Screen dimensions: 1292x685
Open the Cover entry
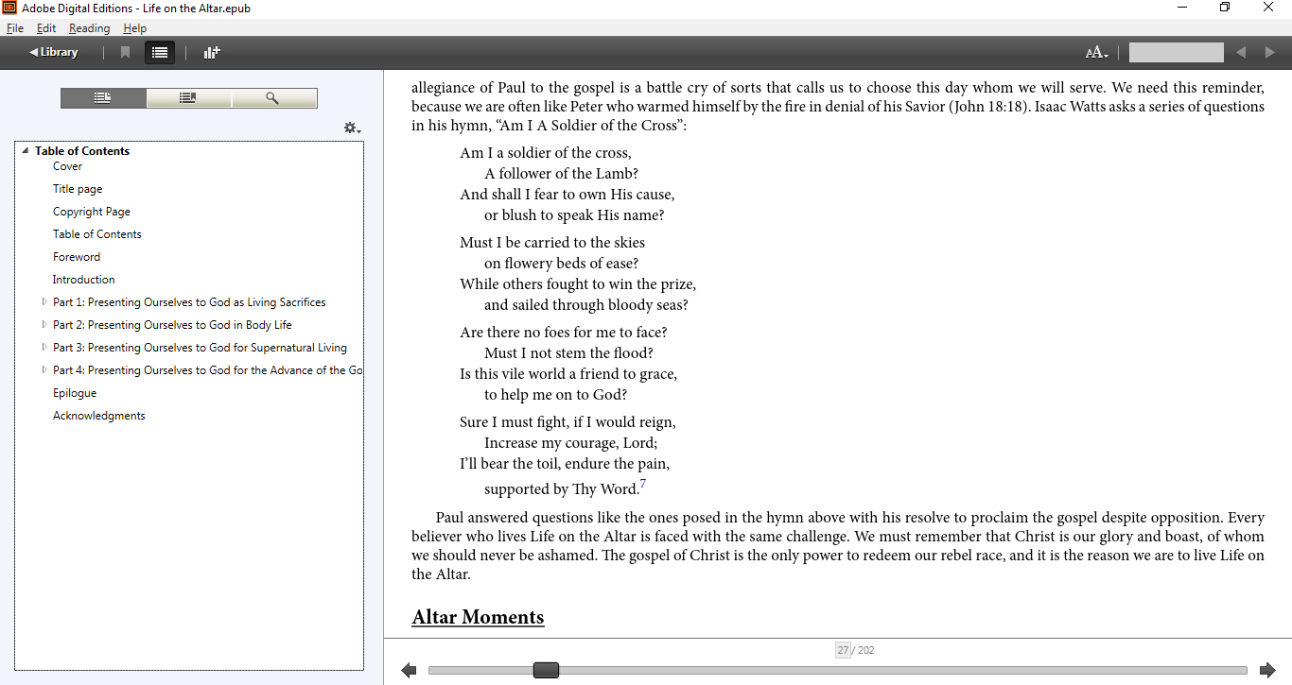[67, 166]
